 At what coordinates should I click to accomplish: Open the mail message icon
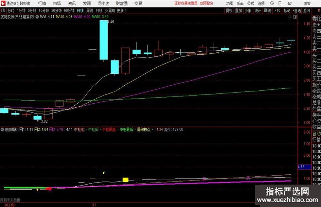pos(289,3)
